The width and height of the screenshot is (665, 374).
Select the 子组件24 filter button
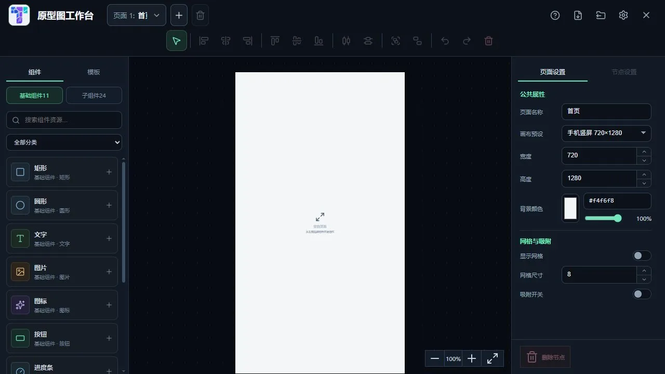(x=94, y=96)
